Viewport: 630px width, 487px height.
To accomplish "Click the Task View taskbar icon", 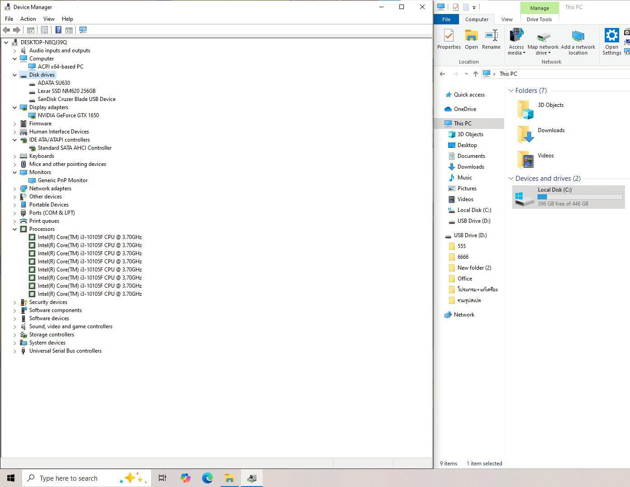I will (x=162, y=478).
